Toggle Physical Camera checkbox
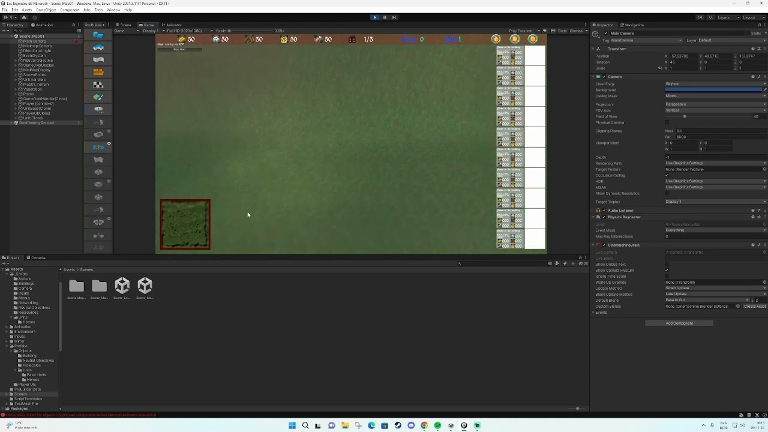The image size is (768, 432). pyautogui.click(x=667, y=122)
